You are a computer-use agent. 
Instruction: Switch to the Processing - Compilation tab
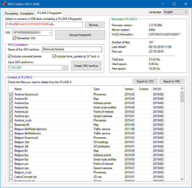click(19, 13)
